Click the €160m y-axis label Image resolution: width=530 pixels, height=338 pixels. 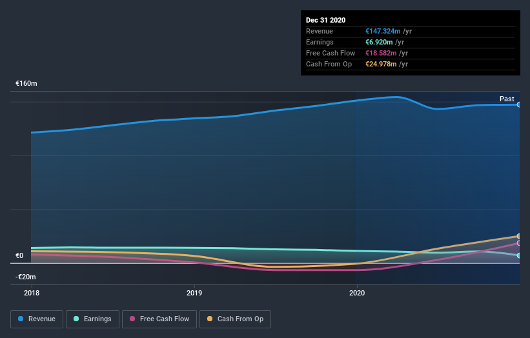pyautogui.click(x=26, y=83)
